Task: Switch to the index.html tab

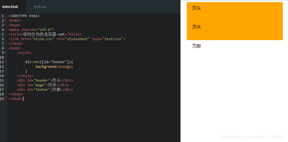Action: click(10, 7)
